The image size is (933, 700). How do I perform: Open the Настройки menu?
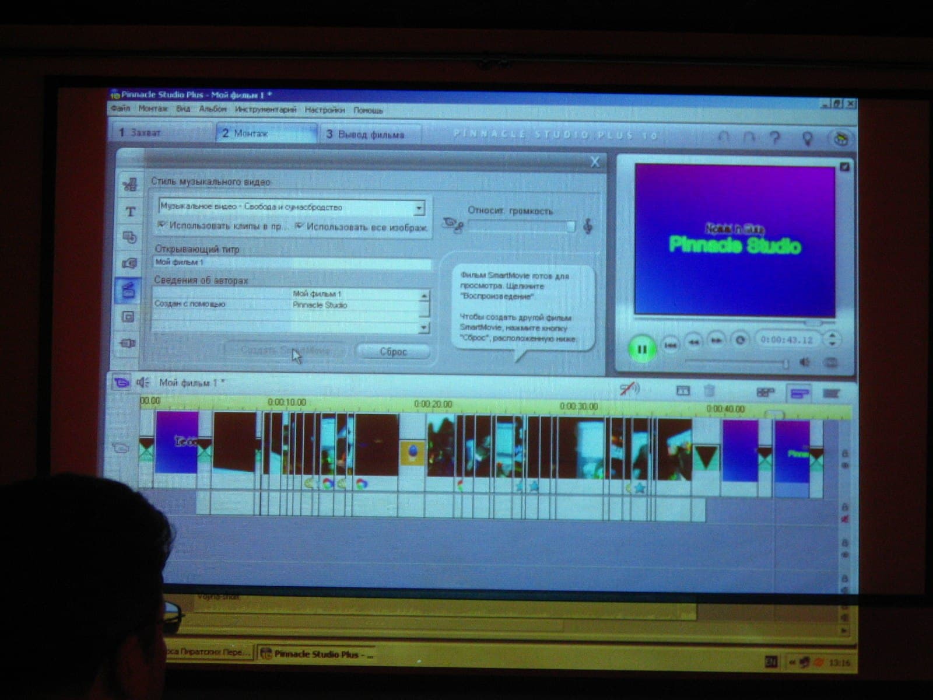click(x=325, y=110)
